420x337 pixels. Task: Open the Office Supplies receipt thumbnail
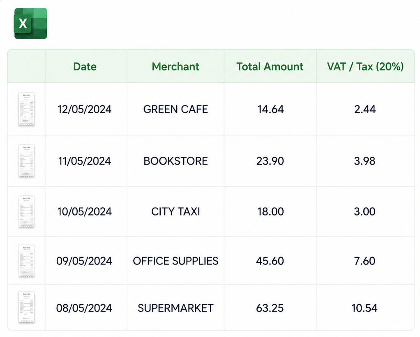(27, 261)
